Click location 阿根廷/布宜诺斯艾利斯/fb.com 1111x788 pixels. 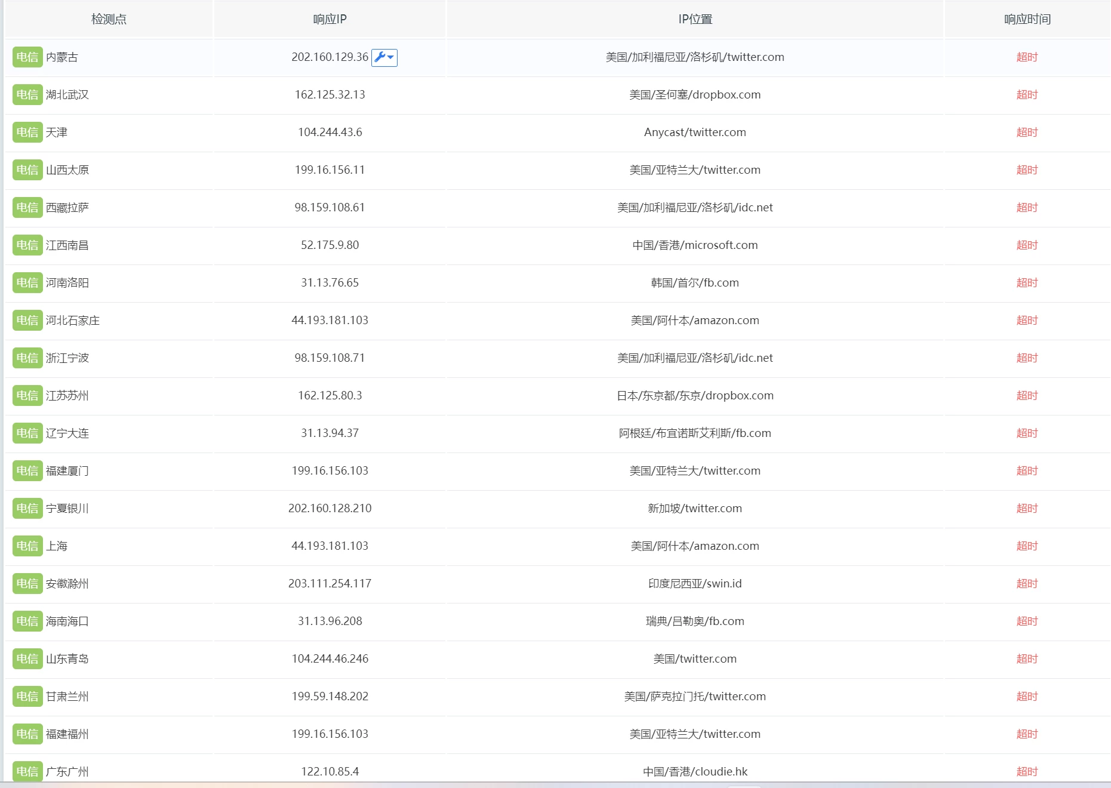(x=695, y=433)
